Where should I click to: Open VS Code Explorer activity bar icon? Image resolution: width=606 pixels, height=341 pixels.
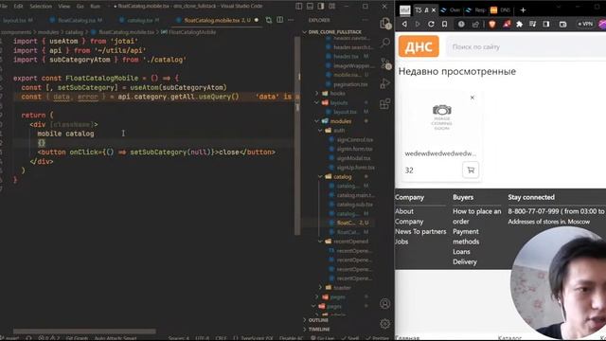[x=385, y=24]
